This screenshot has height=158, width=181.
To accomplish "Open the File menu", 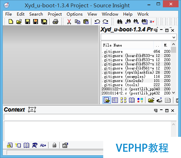I will [x=8, y=14].
